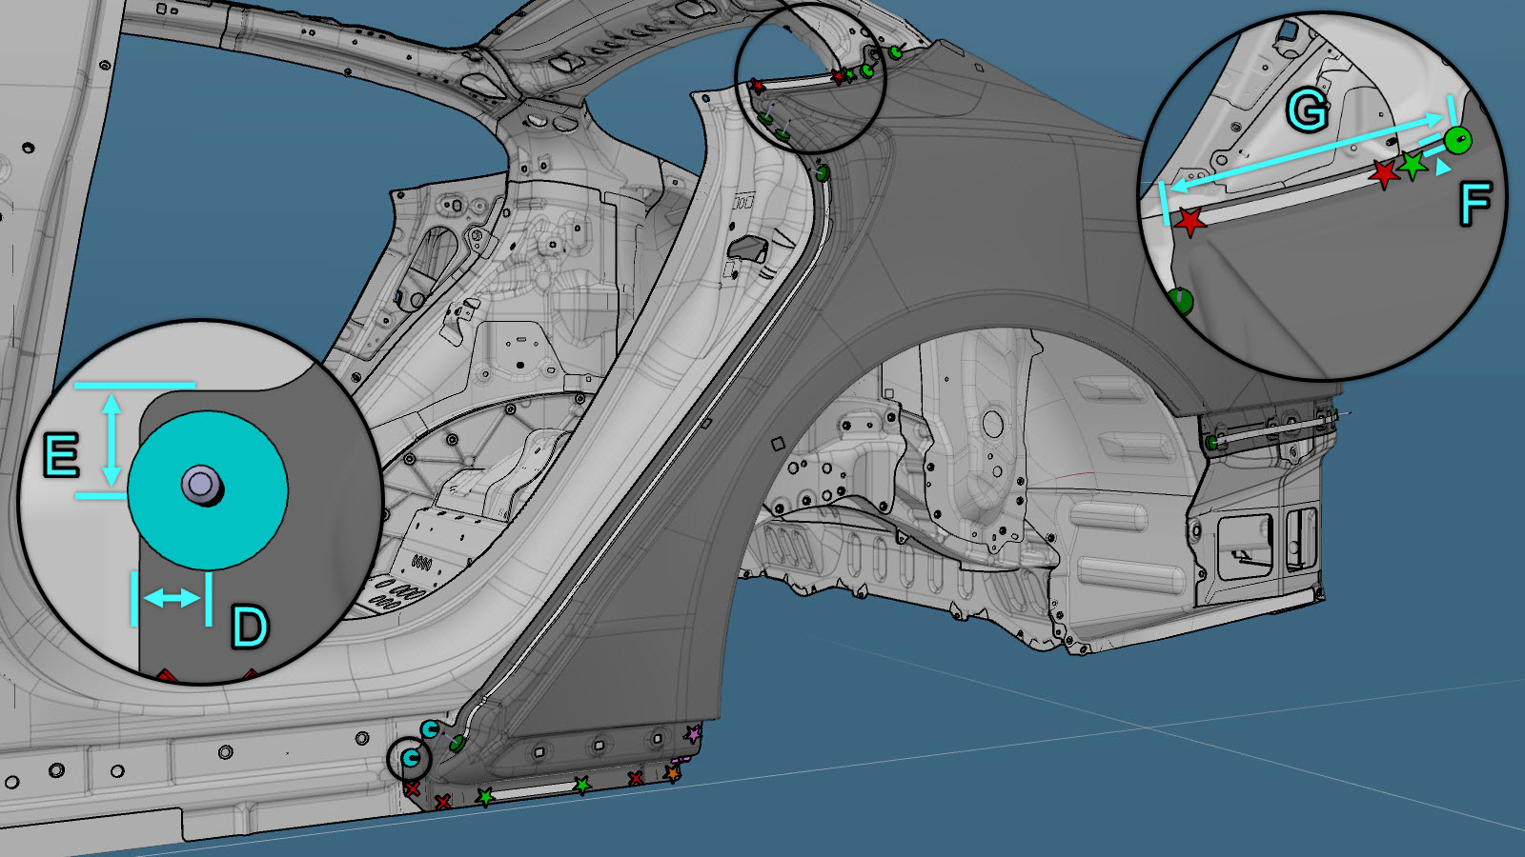Screen dimensions: 1525x857
Task: Click the purple star marker on lower panel
Action: [693, 734]
